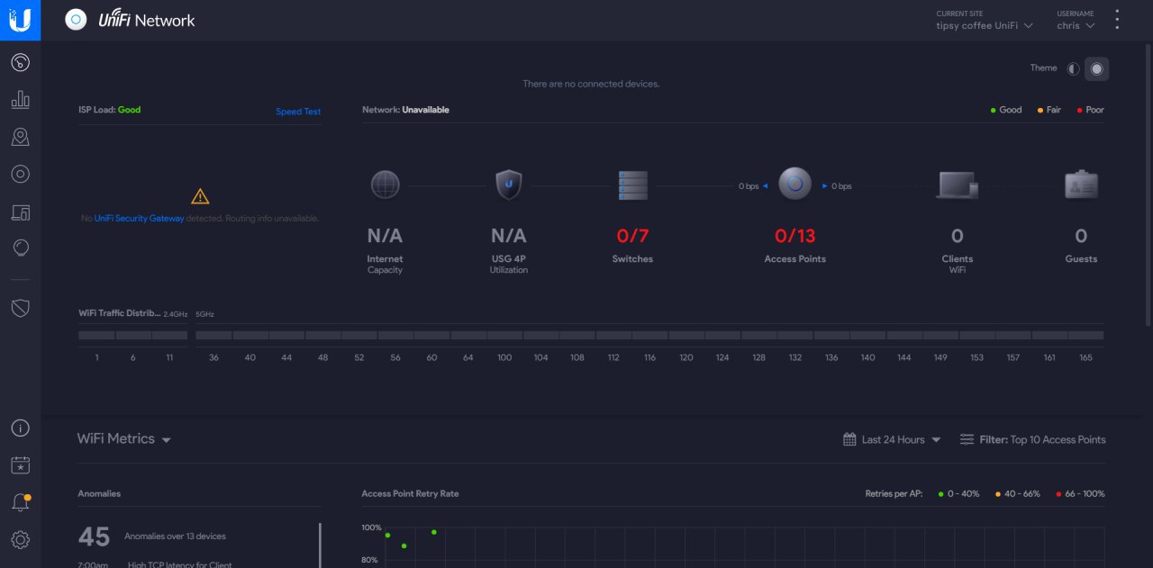Click the 0 Clients WiFi count

tap(957, 236)
